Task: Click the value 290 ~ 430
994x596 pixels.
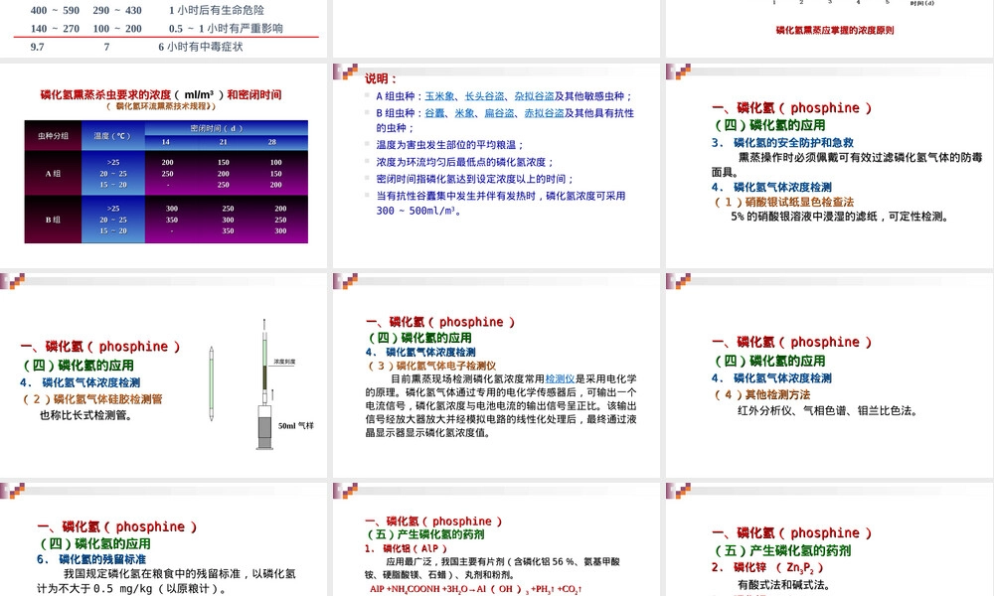Action: (x=117, y=10)
